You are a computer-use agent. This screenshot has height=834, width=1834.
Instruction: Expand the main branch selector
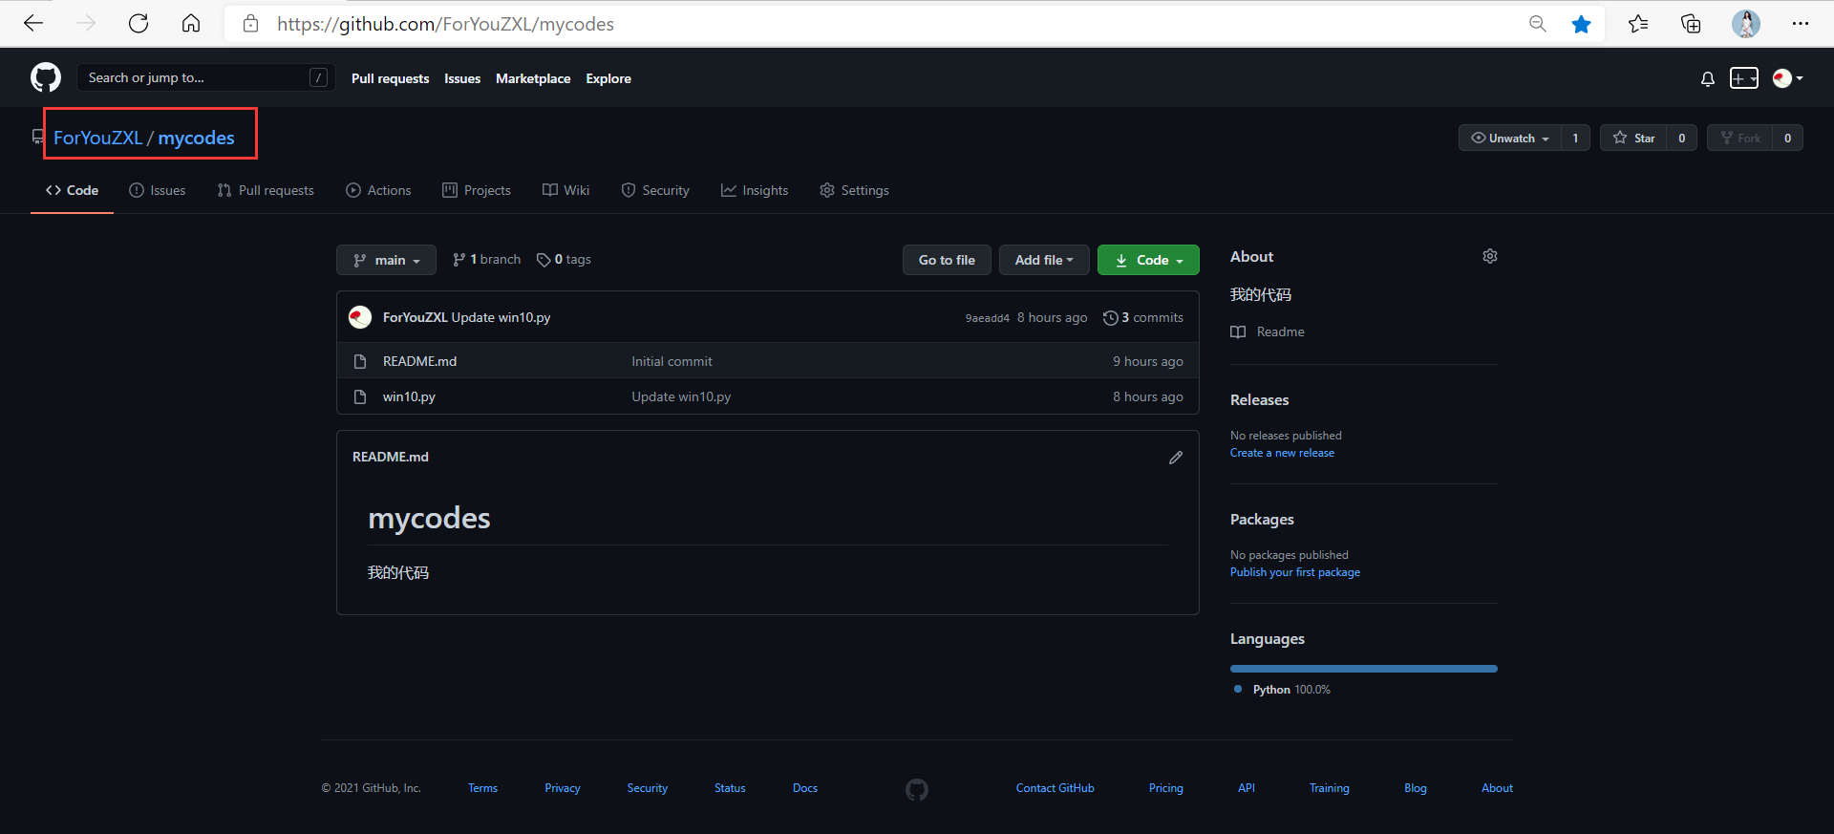tap(386, 260)
